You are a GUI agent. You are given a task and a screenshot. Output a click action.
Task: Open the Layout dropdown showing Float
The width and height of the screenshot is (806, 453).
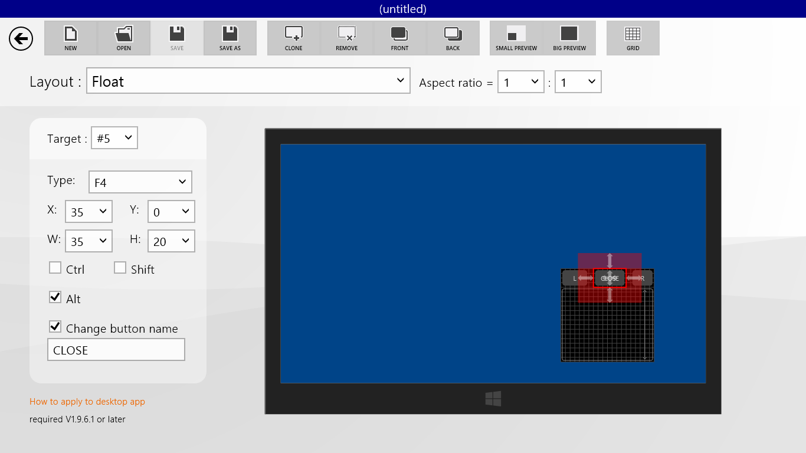point(248,81)
